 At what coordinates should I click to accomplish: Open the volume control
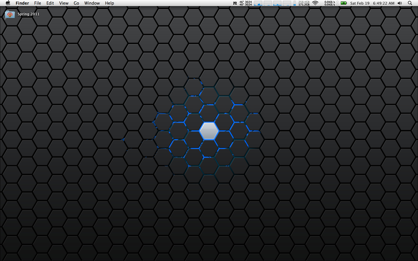click(x=400, y=3)
